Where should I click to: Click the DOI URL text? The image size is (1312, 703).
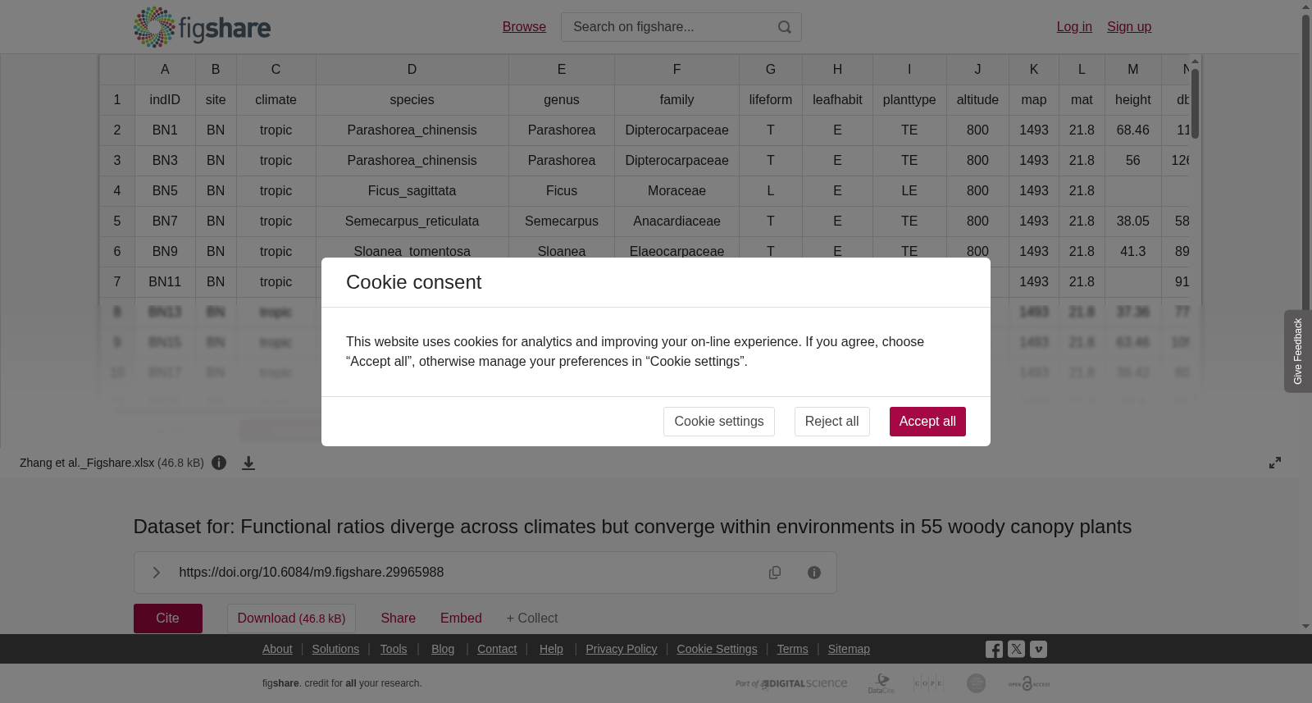[312, 573]
